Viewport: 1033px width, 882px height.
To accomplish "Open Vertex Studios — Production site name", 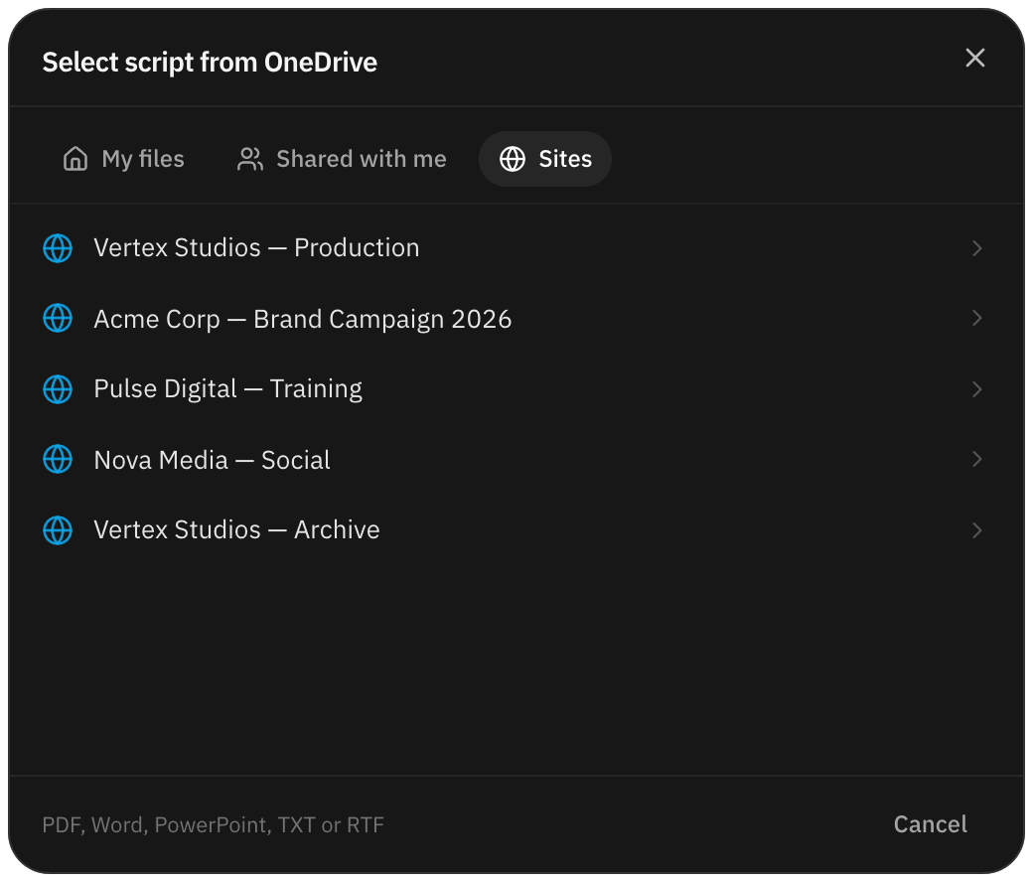I will [x=256, y=248].
